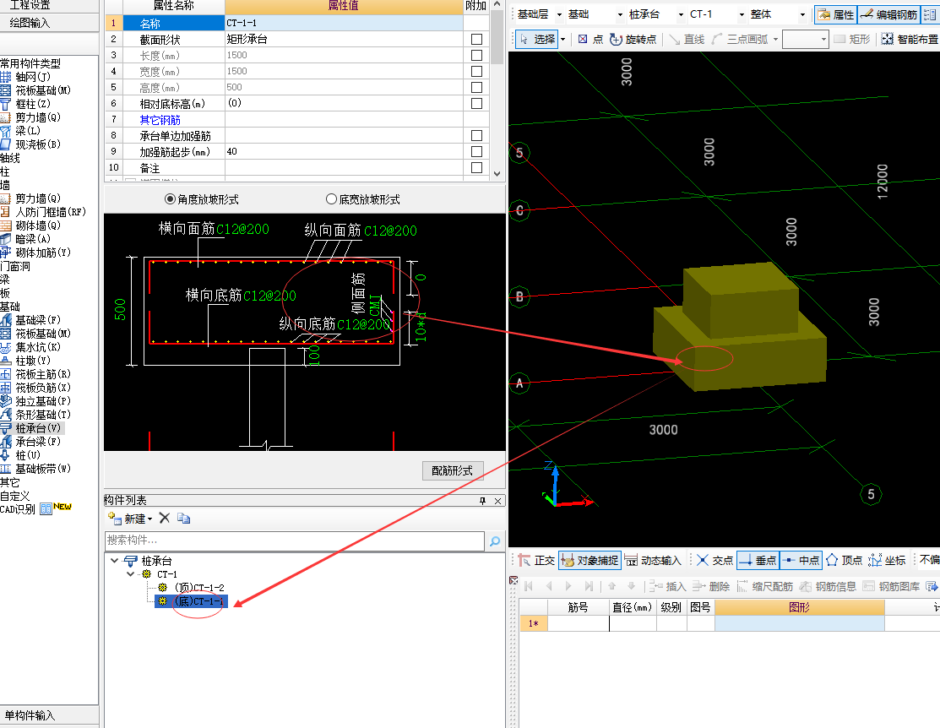Viewport: 940px width, 728px height.
Task: Open the 桩承台 component type dropdown
Action: click(681, 14)
